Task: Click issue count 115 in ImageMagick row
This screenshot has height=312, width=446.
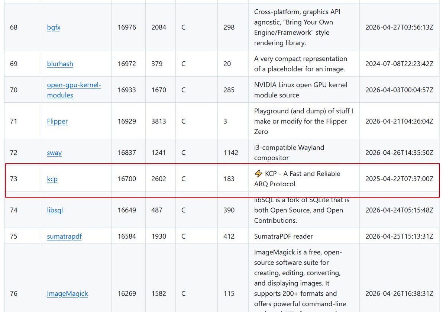Action: coord(229,293)
